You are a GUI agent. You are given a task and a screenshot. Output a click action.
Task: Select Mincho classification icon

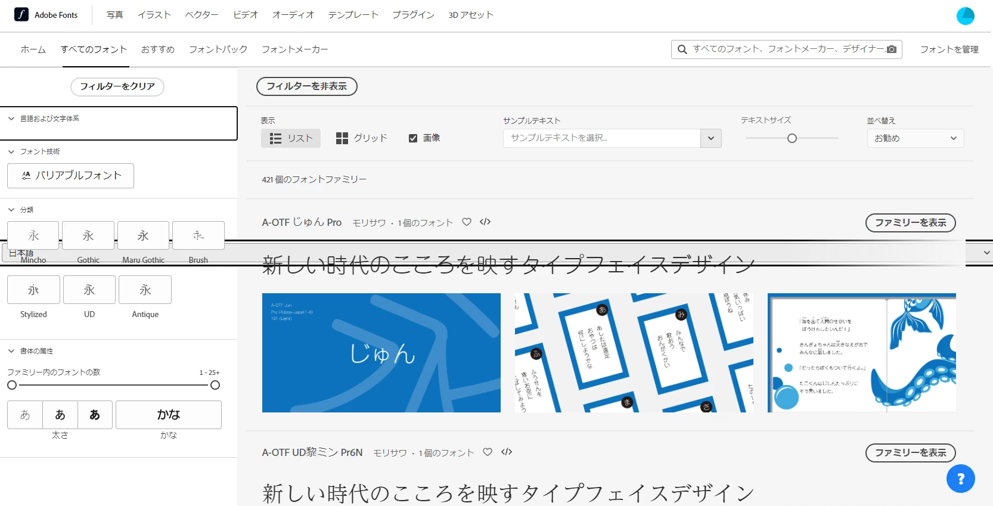tap(33, 235)
